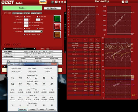Image resolution: width=138 pixels, height=112 pixels.
Task: Open the down-arrow menu icon in the OCCT title bar
Action: (x=59, y=2)
